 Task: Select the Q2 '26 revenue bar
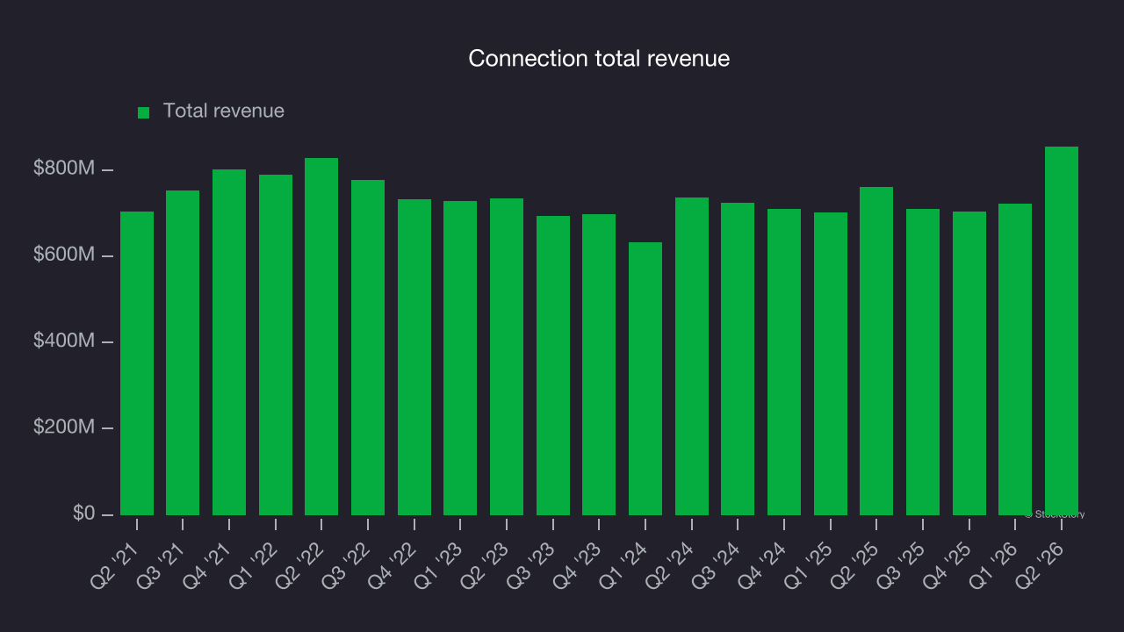point(1062,331)
